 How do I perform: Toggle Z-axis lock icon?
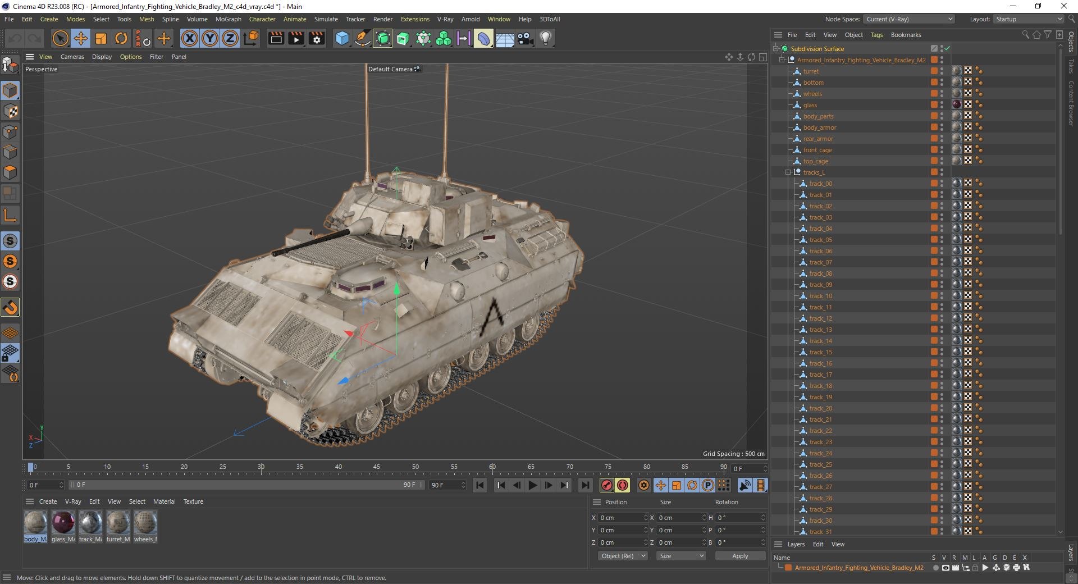[x=230, y=38]
